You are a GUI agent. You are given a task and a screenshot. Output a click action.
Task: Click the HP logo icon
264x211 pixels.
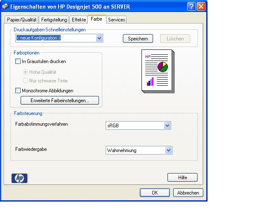pyautogui.click(x=19, y=178)
